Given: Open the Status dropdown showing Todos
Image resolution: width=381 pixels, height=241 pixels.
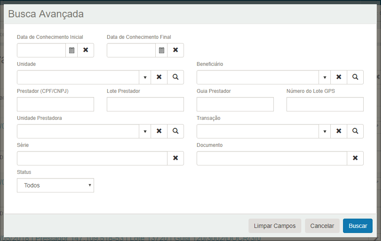Looking at the screenshot, I should pos(55,185).
